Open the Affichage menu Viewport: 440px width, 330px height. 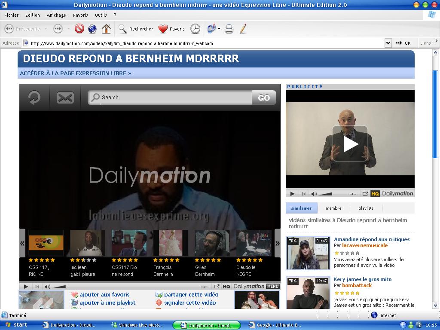56,15
